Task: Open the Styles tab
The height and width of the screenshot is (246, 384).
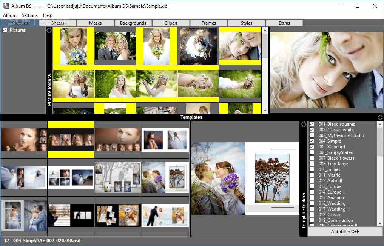Action: (x=246, y=23)
